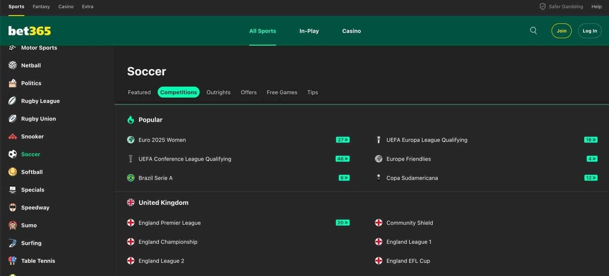Viewport: 609px width, 276px height.
Task: Expand Europe Friendlies 4 badge
Action: tap(592, 159)
